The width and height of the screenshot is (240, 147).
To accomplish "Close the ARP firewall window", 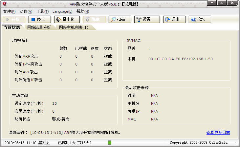I will click(232, 3).
